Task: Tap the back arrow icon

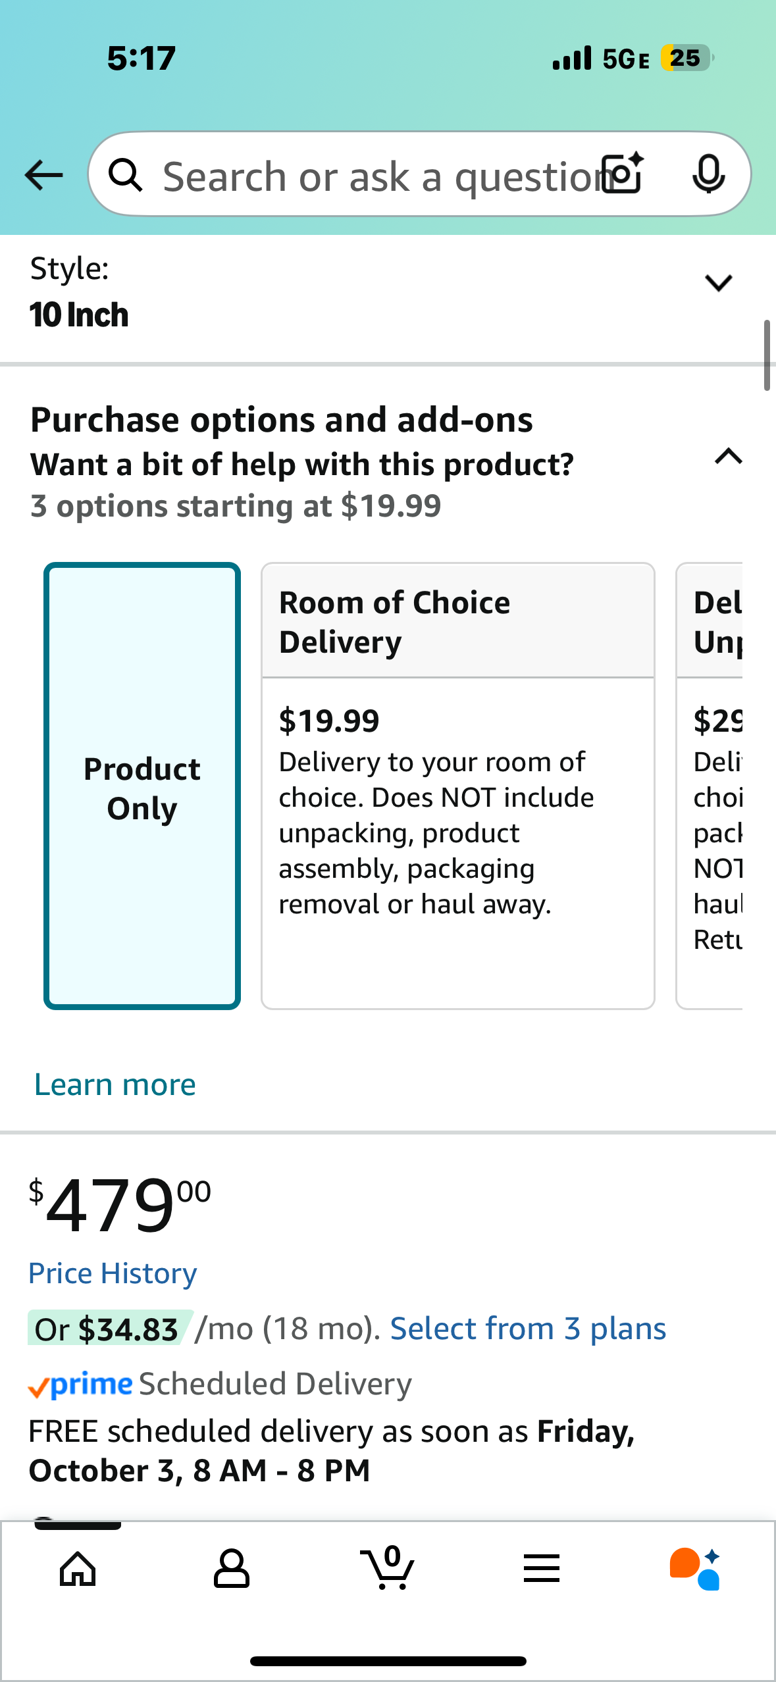Action: pos(43,175)
